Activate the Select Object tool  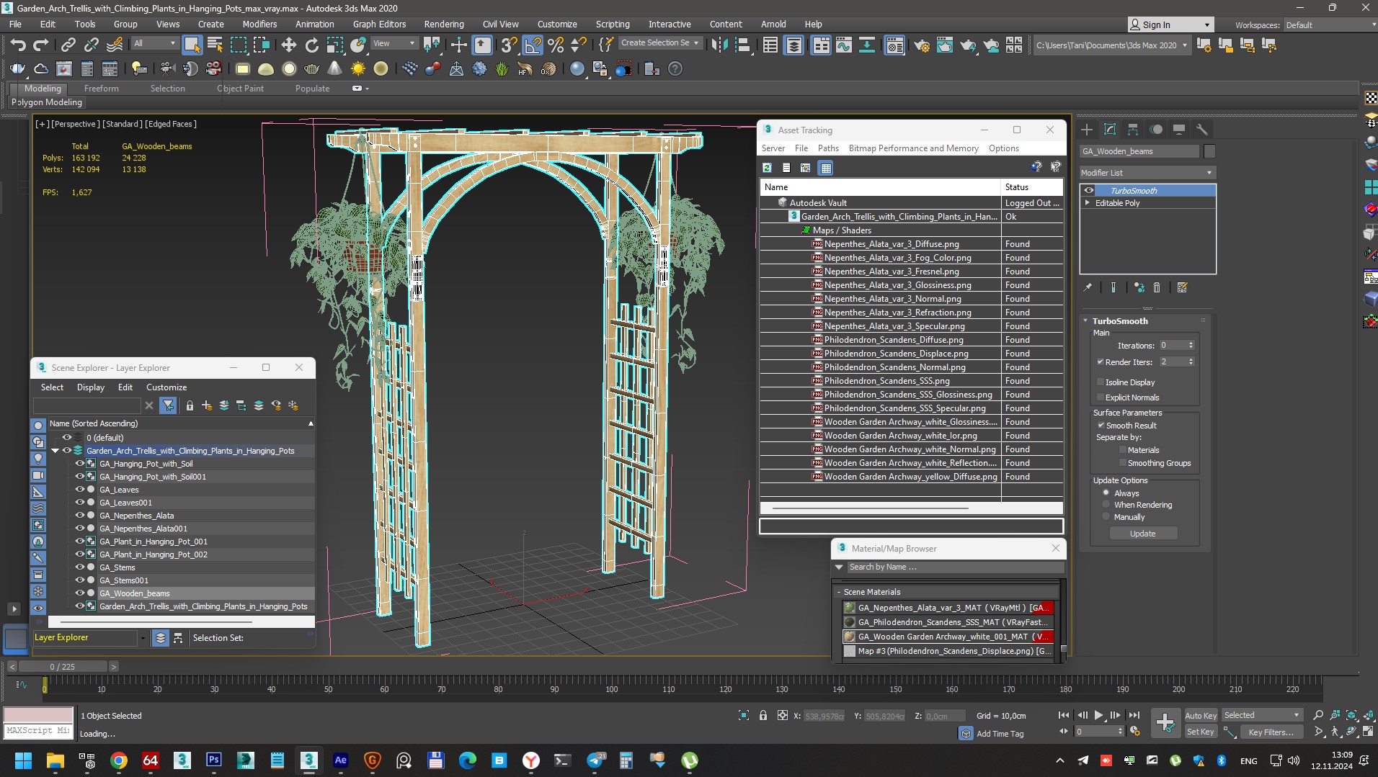tap(192, 45)
